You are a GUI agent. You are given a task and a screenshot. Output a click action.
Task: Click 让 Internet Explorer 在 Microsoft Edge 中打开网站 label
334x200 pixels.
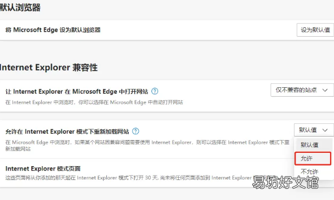(77, 92)
